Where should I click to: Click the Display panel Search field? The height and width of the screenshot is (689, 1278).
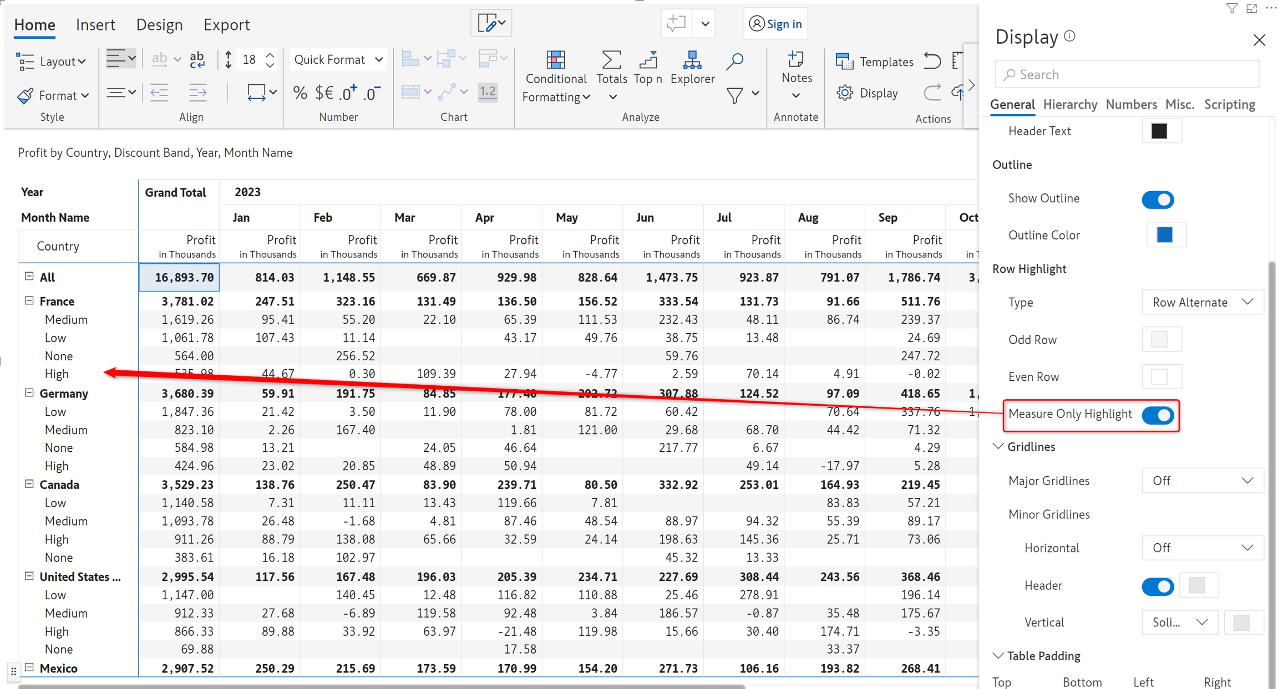(x=1126, y=74)
